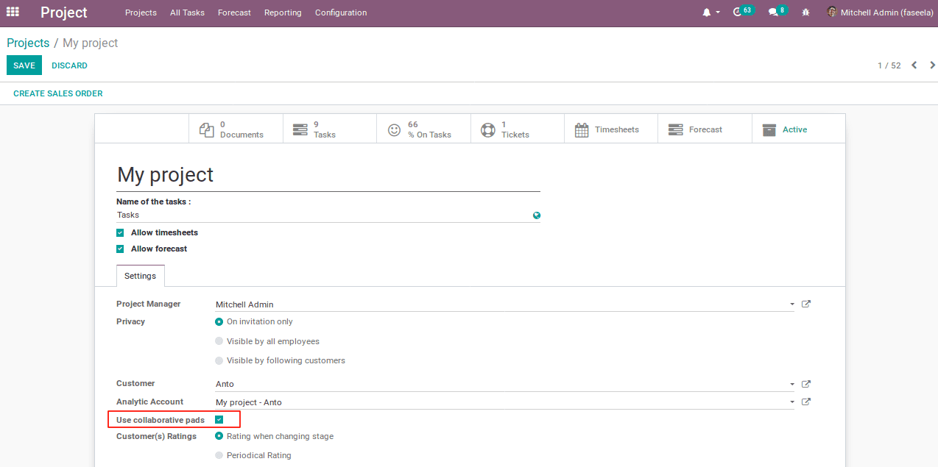This screenshot has width=938, height=467.
Task: Open Project Manager external link icon
Action: 806,304
